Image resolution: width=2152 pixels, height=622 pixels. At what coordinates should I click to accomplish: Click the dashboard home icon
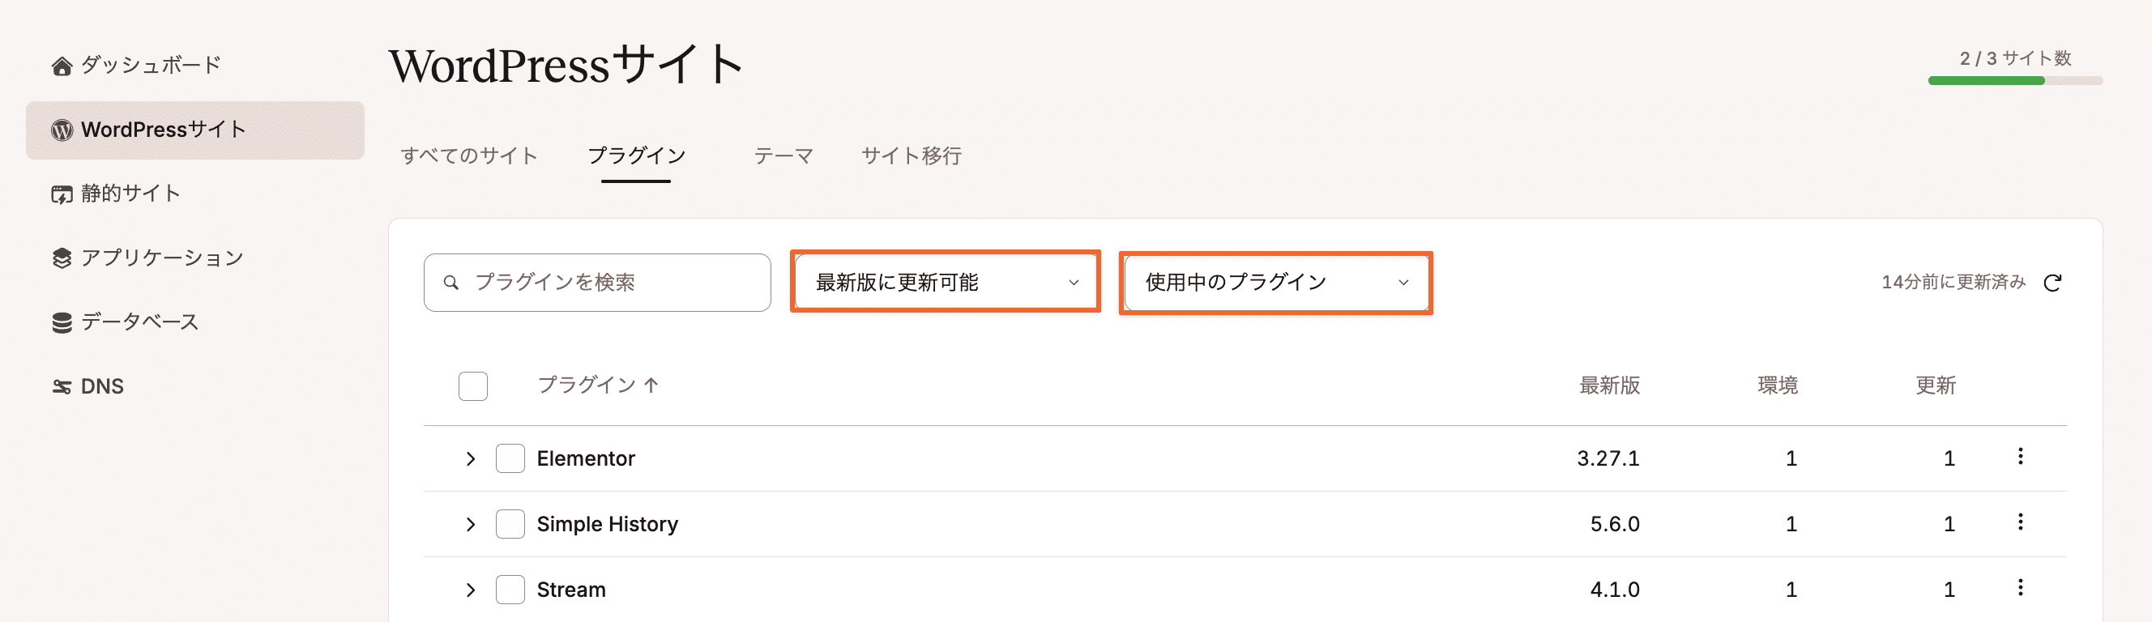[x=61, y=65]
